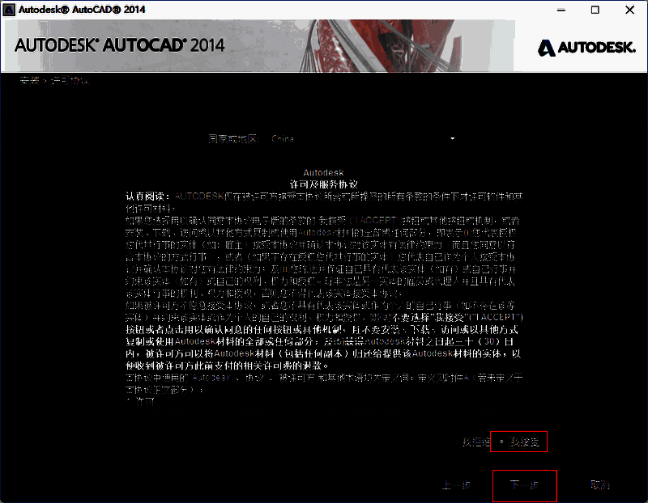Click the 国家或地区 label
This screenshot has width=648, height=503.
tap(233, 139)
